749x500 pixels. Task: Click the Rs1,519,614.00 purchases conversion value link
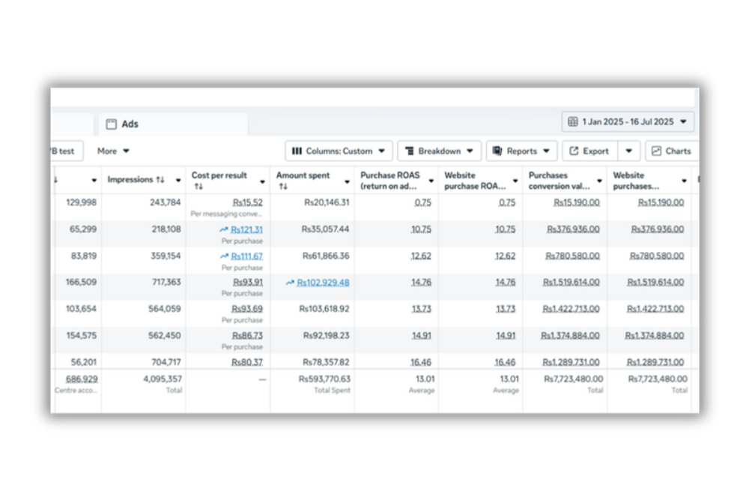pos(570,283)
